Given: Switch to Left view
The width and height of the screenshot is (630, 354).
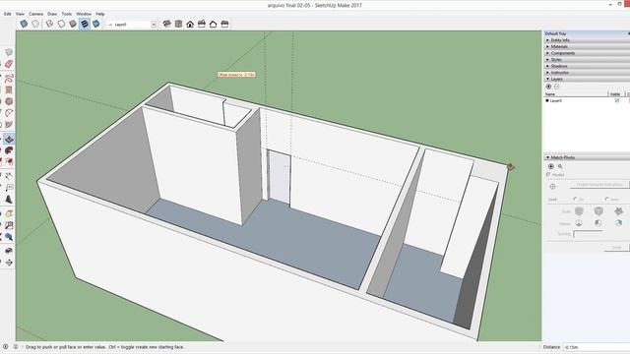Looking at the screenshot, I should tap(225, 24).
